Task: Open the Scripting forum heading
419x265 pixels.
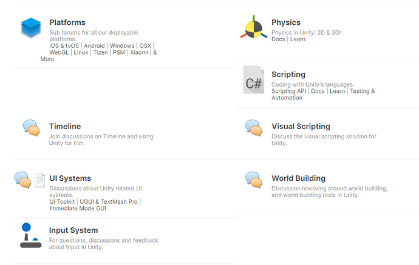Action: coord(288,75)
